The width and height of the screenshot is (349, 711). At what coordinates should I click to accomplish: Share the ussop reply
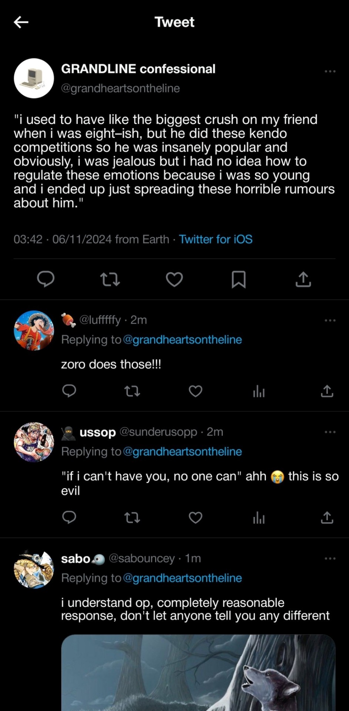327,517
